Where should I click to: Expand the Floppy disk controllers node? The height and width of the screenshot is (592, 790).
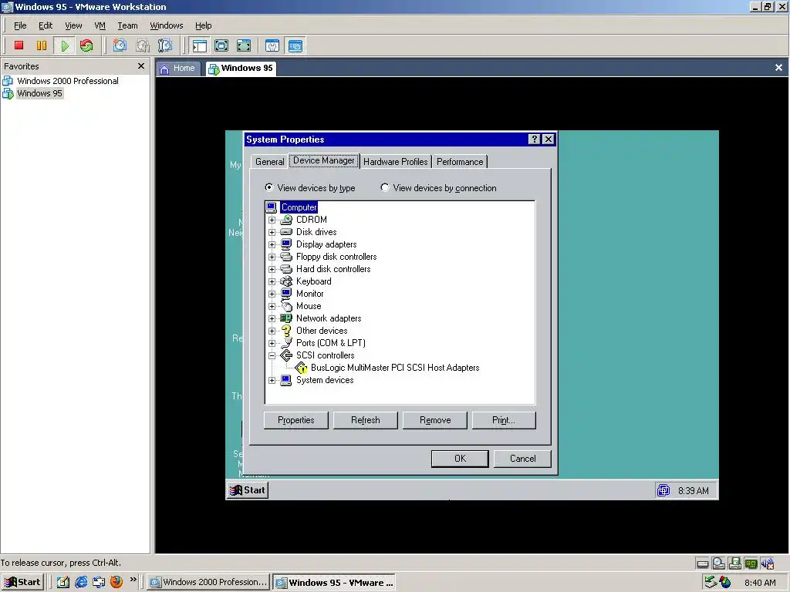[272, 257]
